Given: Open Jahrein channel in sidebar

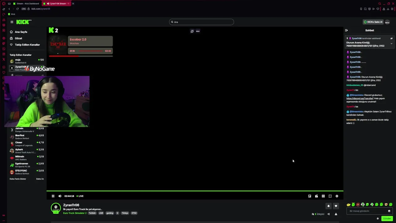Looking at the screenshot, I should [x=27, y=130].
